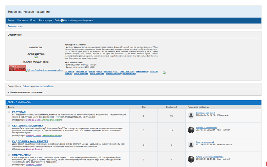Click the Волшебный рейтинг игровых сайтов image
The image size is (267, 167).
(x=44, y=70)
